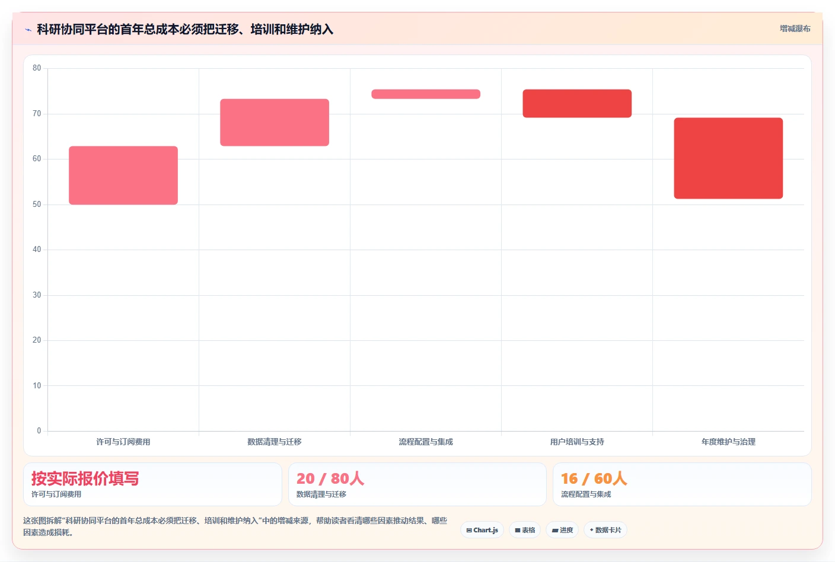Click the thin 流程配置与集成 bar
835x562 pixels.
point(426,94)
